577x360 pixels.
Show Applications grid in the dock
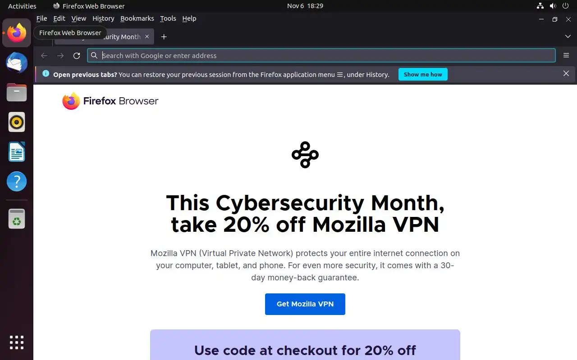pos(17,342)
